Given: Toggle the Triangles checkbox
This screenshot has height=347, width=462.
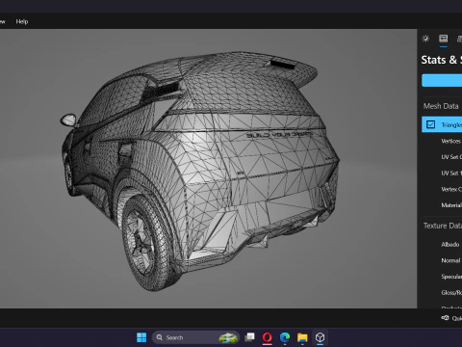Looking at the screenshot, I should [430, 124].
